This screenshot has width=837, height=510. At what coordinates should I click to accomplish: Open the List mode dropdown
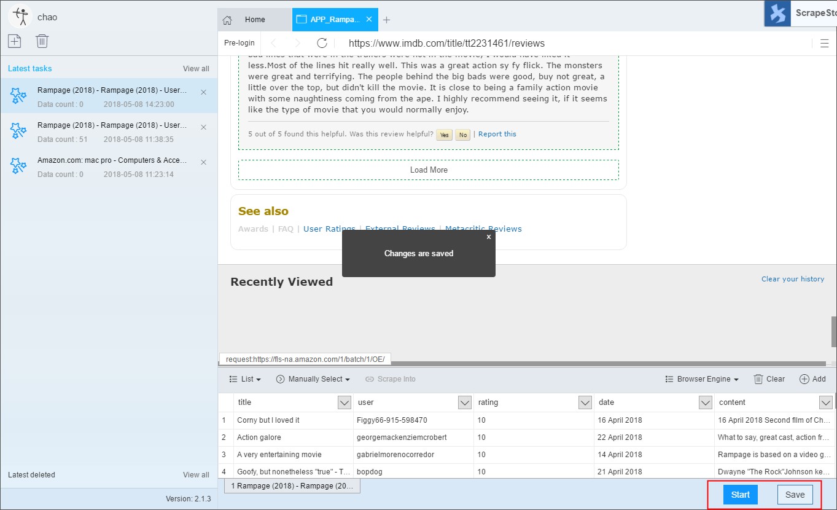pos(245,379)
